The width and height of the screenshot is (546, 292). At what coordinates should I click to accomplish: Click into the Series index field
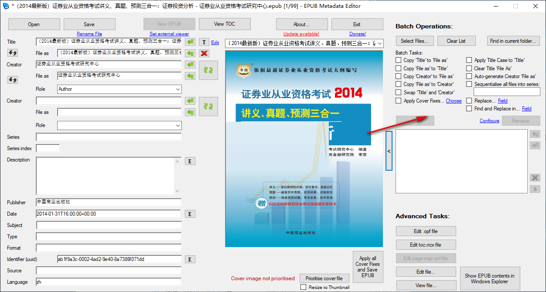(x=48, y=148)
